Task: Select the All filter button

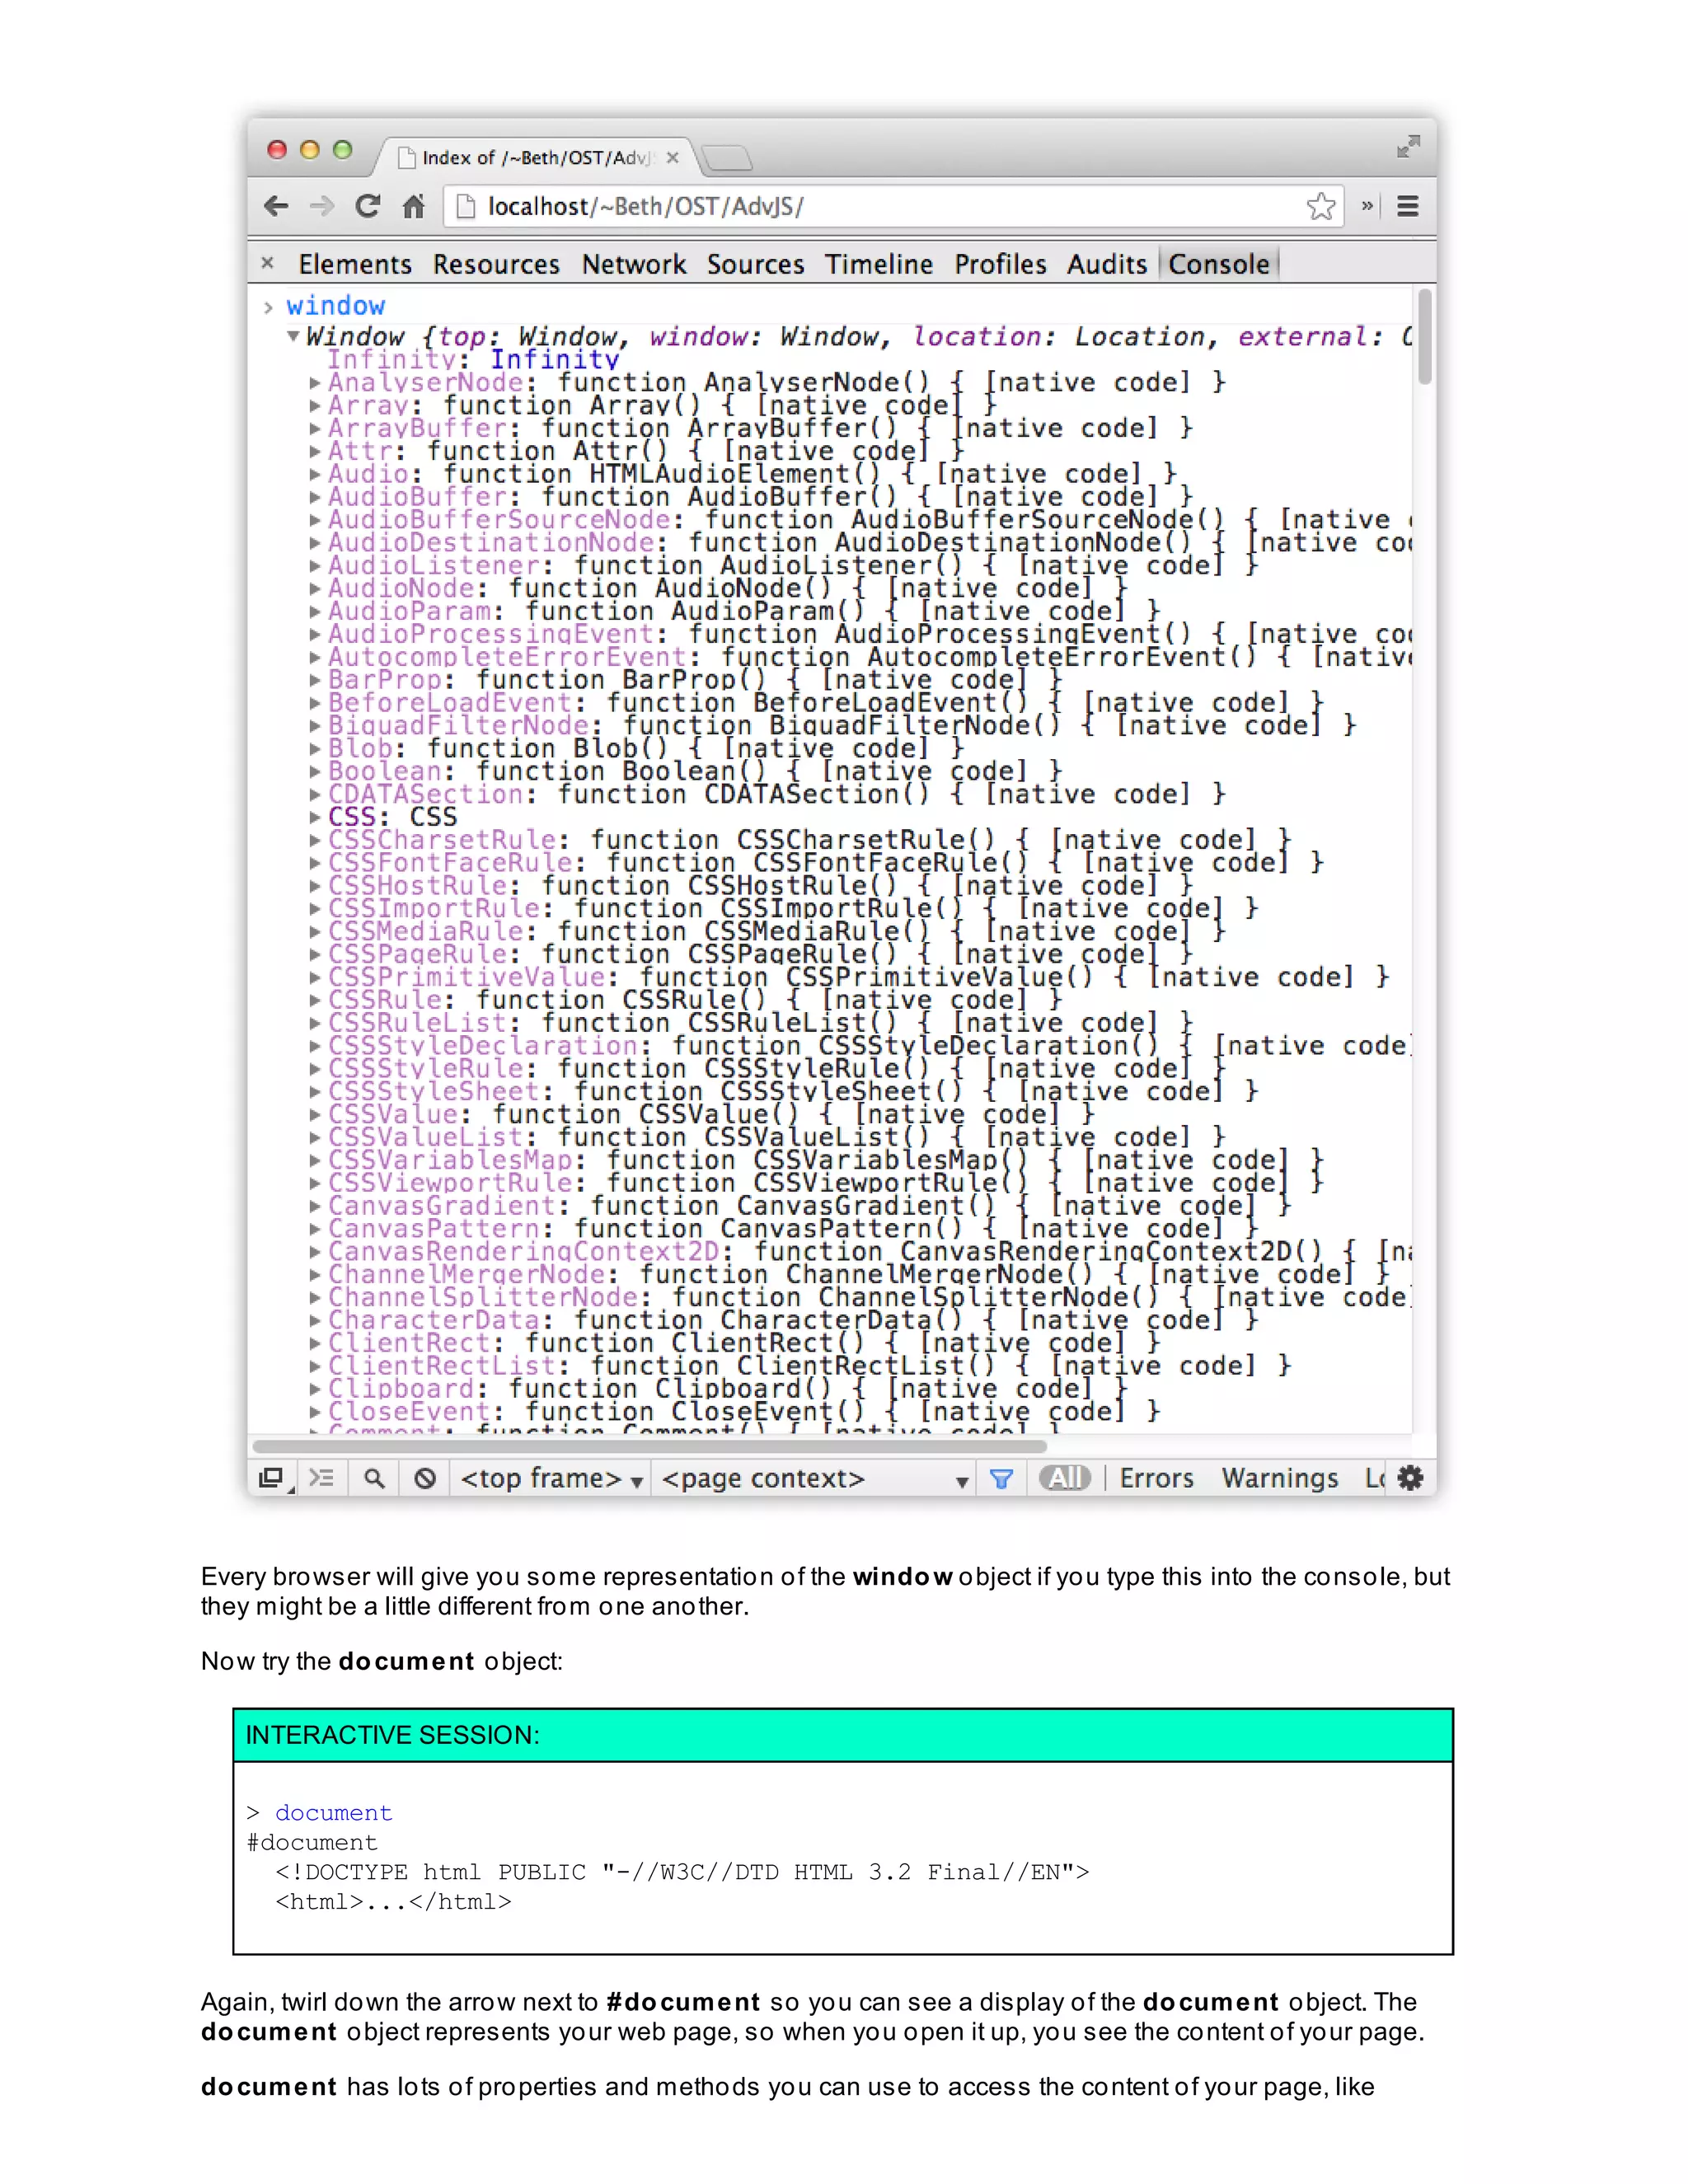Action: (x=1065, y=1478)
